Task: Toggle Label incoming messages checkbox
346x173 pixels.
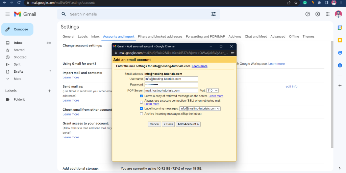Action: [142, 109]
